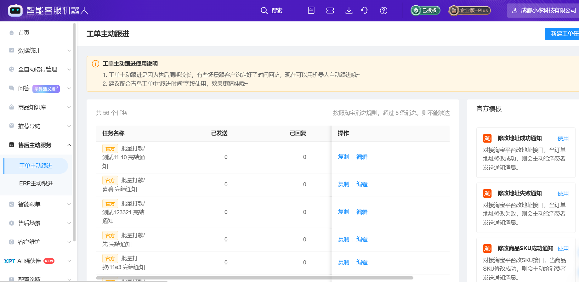Select 工单主动跟进 submenu item
Viewport: 579px width, 282px height.
(36, 166)
